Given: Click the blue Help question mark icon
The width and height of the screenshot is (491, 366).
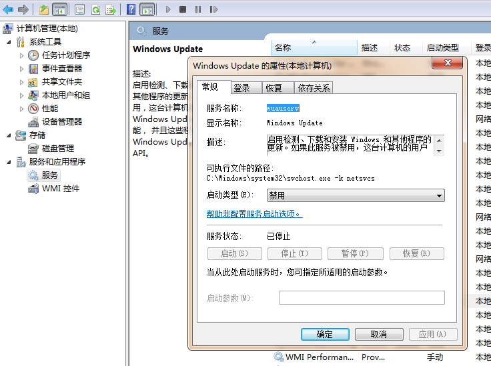Looking at the screenshot, I should 131,9.
